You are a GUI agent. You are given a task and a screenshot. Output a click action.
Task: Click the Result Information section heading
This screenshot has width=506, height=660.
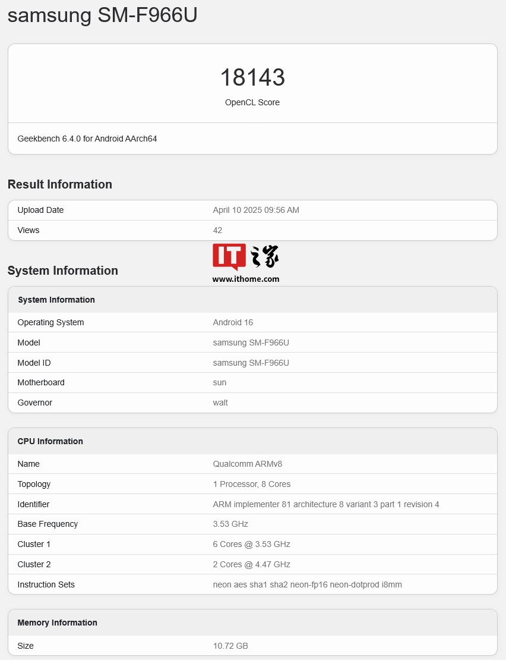click(60, 184)
